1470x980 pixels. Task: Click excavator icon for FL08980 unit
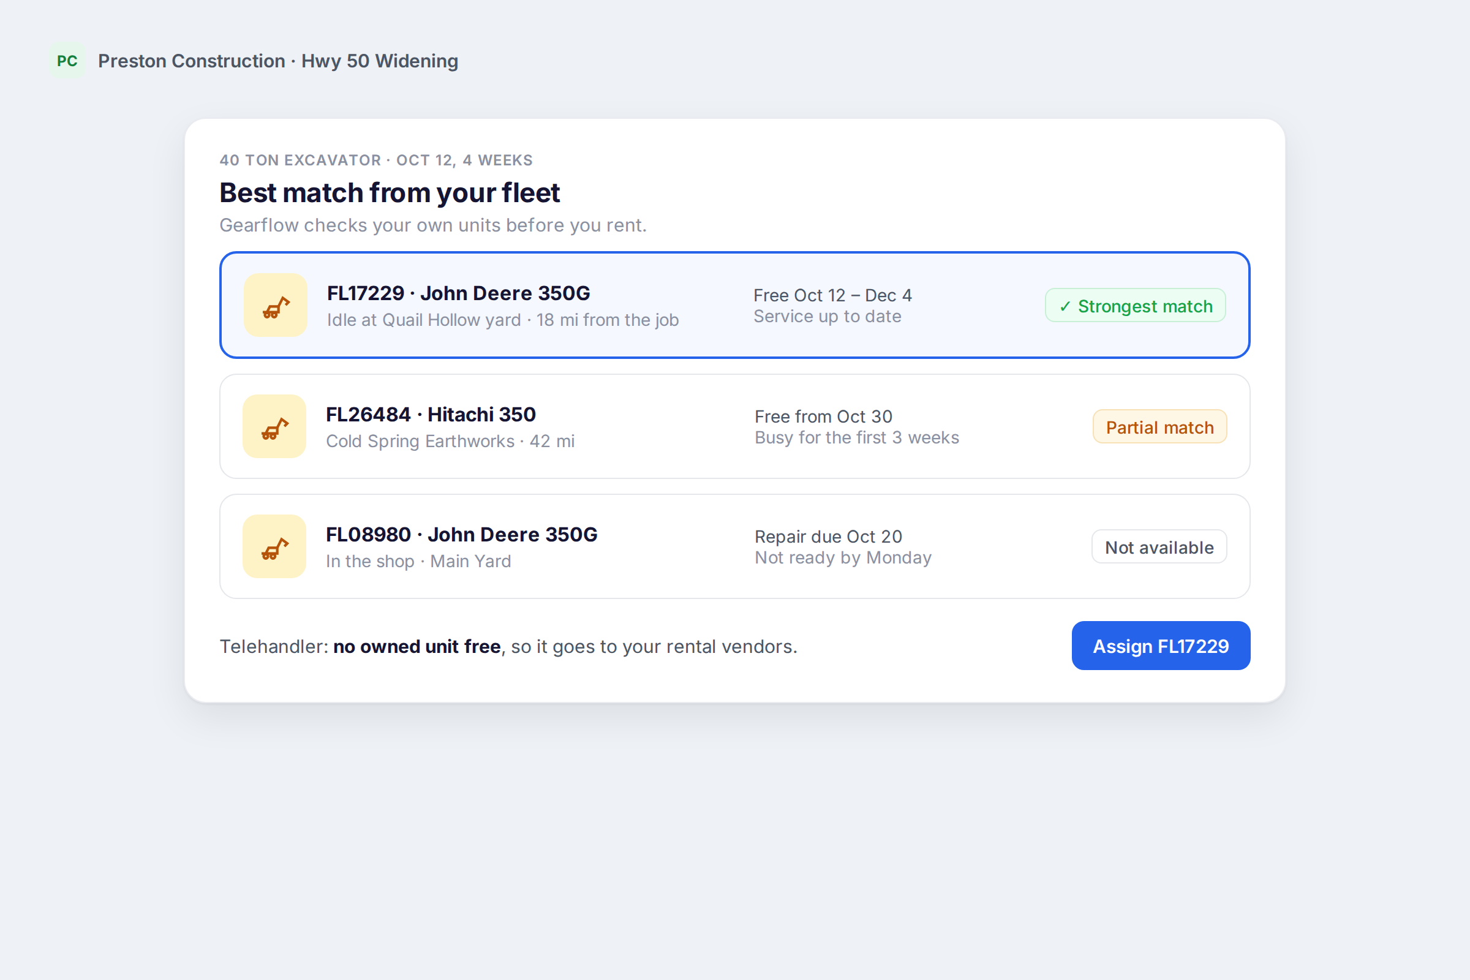click(x=274, y=547)
